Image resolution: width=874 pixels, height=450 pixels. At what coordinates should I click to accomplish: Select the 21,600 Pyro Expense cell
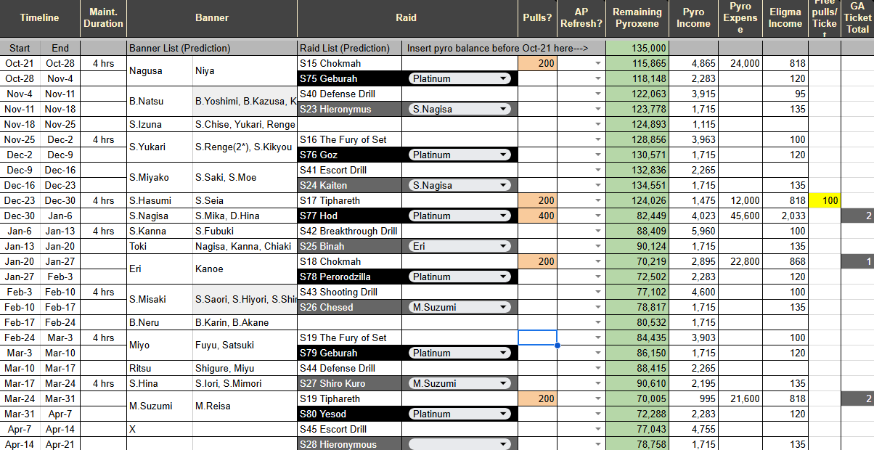[740, 398]
